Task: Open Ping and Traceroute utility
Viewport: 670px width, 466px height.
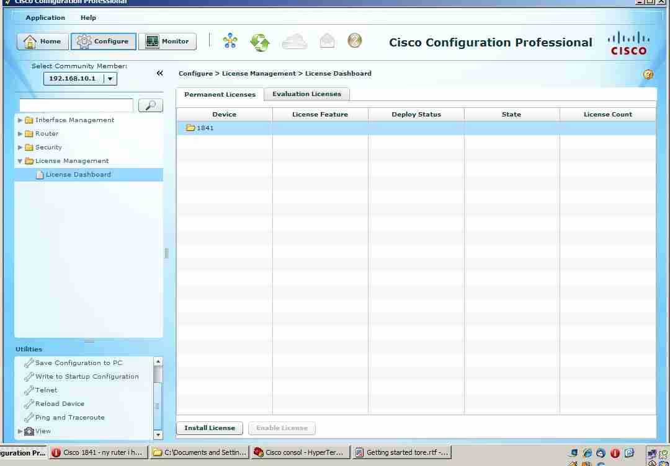Action: click(70, 417)
